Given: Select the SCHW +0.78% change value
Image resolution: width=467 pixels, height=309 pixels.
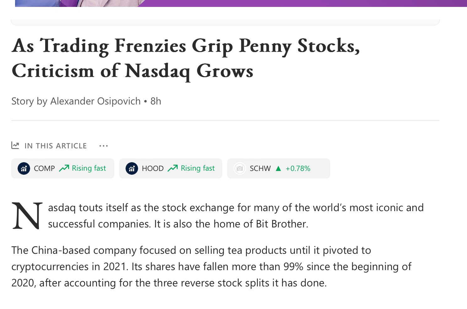Looking at the screenshot, I should click(298, 168).
